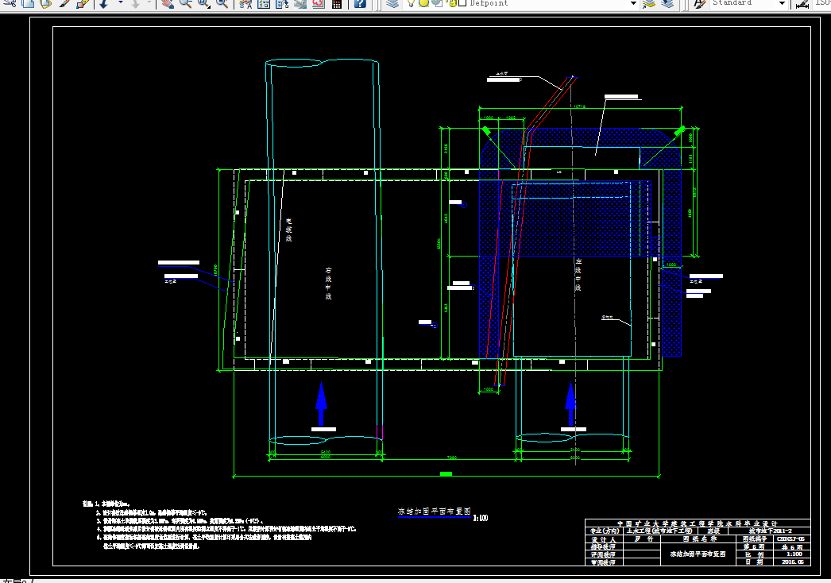Viewport: 831px width, 583px height.
Task: Select the title block header 中国矿业大学 text
Action: 698,523
